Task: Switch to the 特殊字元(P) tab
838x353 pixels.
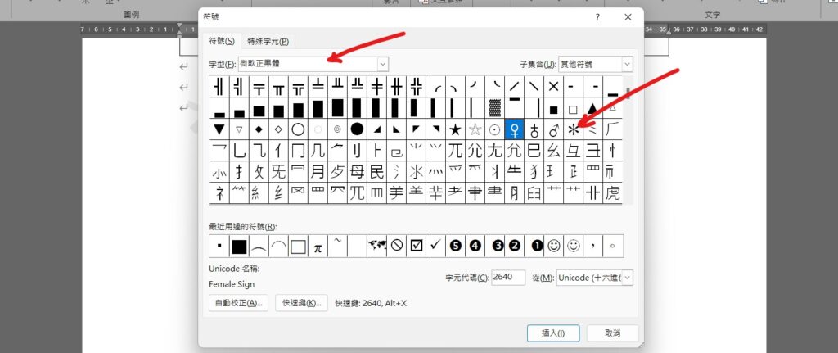Action: tap(268, 41)
